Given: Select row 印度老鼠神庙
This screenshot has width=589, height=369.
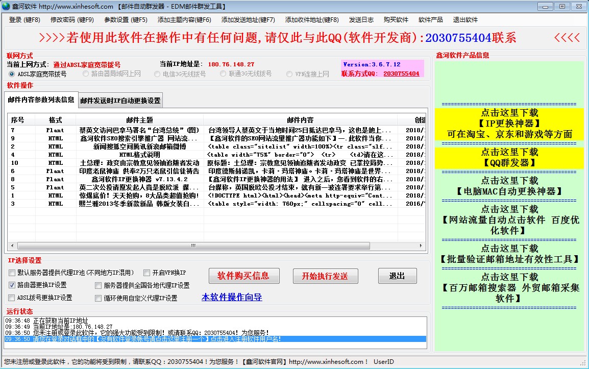Looking at the screenshot, I should pos(216,171).
